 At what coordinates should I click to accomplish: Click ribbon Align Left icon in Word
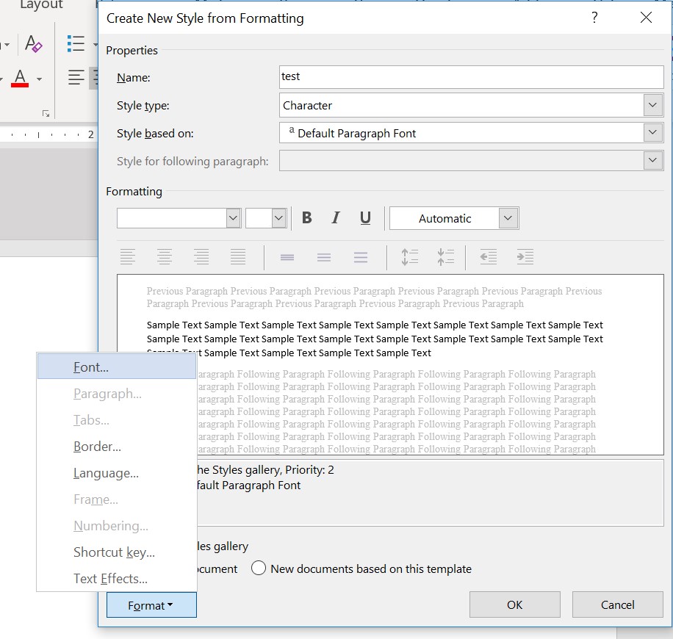(76, 78)
